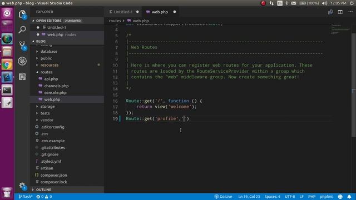The image size is (356, 200).
Task: Click the feedback smiley in status bar
Action: coord(340,197)
